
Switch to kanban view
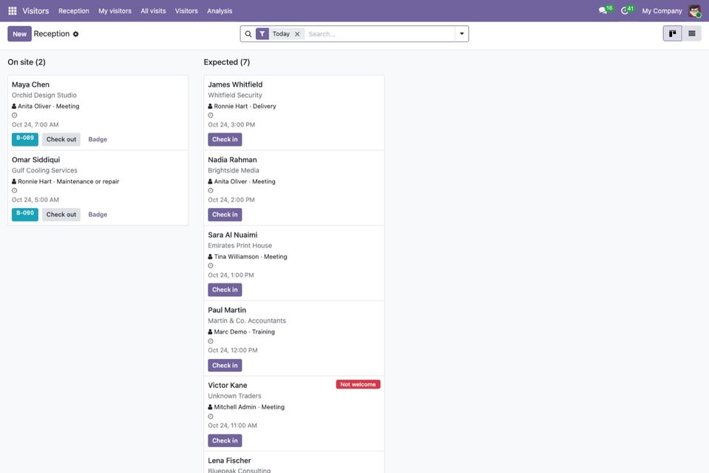672,33
